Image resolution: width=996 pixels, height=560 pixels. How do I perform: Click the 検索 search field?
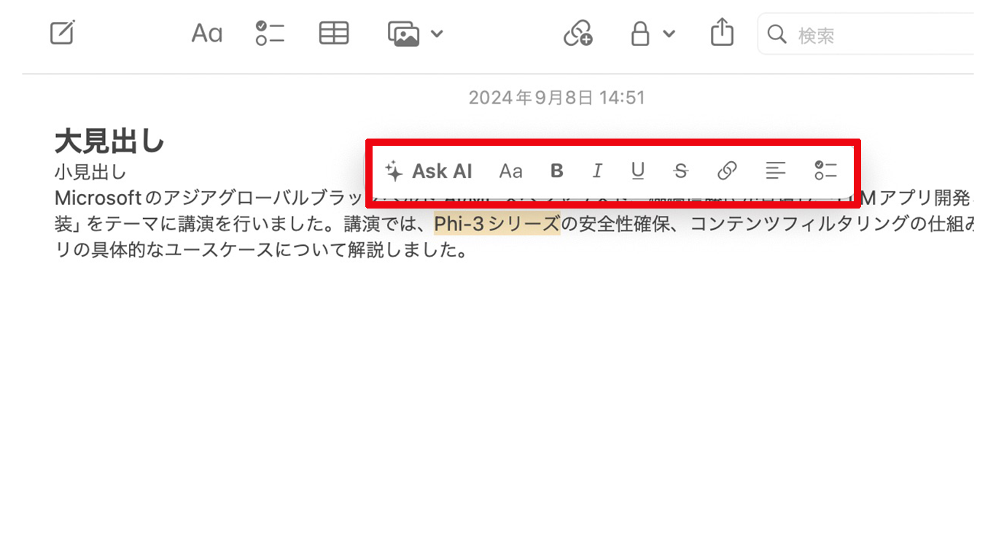868,34
